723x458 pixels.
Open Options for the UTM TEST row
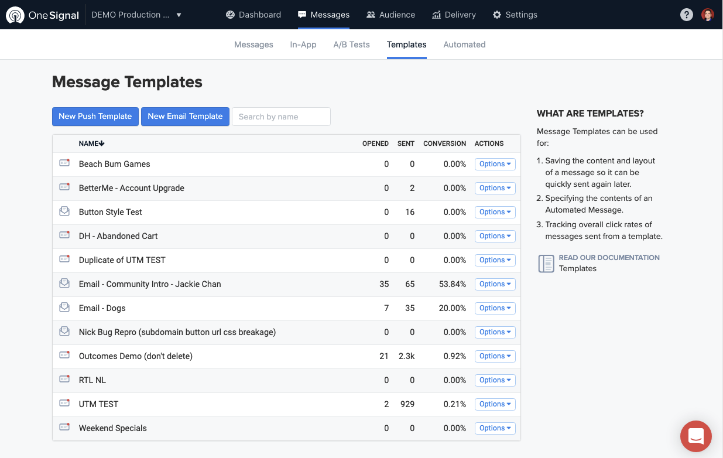pos(495,404)
